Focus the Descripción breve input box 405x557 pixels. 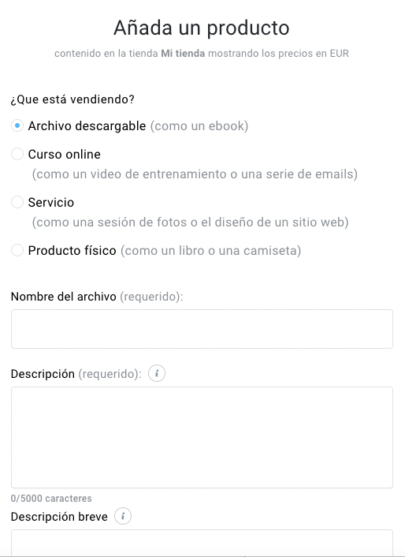click(x=202, y=543)
